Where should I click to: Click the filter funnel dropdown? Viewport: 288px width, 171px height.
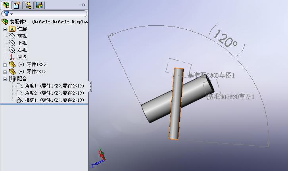pyautogui.click(x=8, y=14)
